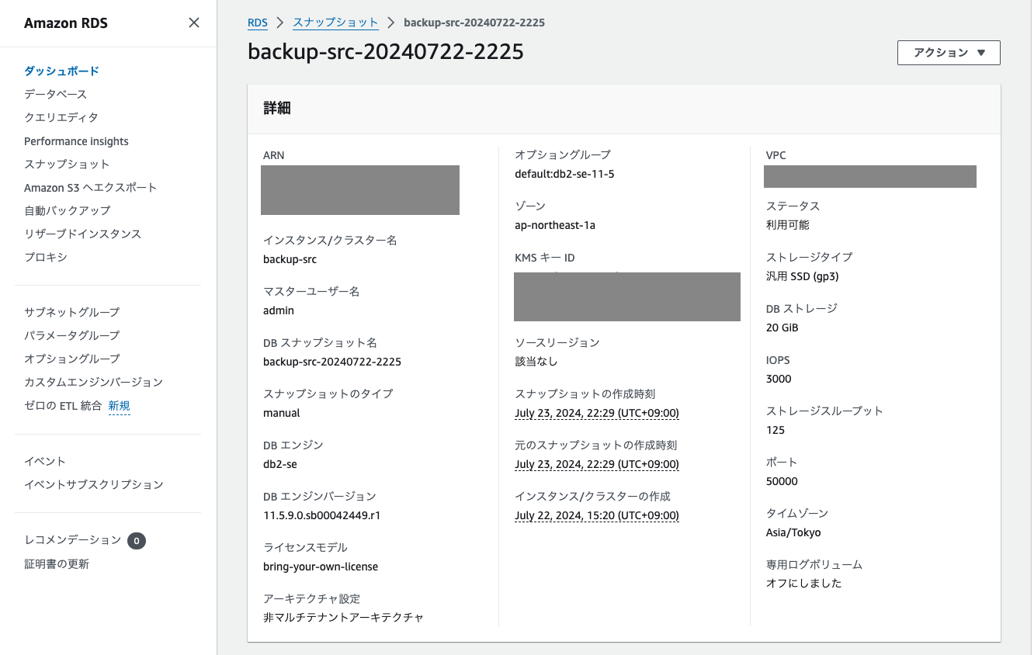
Task: Open Amazon S3 へエクスポート page
Action: [x=91, y=187]
